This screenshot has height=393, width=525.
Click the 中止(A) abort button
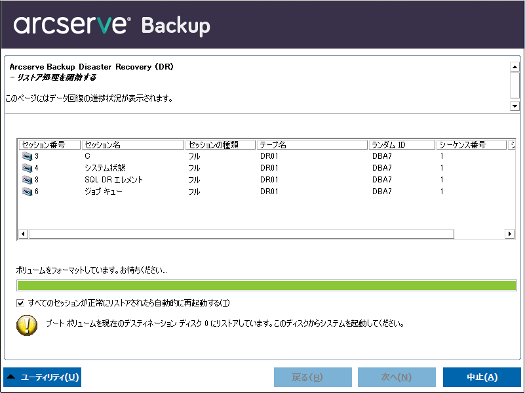pos(482,377)
